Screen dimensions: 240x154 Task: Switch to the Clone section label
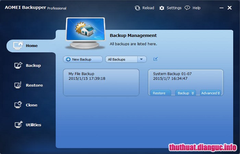tap(32, 105)
